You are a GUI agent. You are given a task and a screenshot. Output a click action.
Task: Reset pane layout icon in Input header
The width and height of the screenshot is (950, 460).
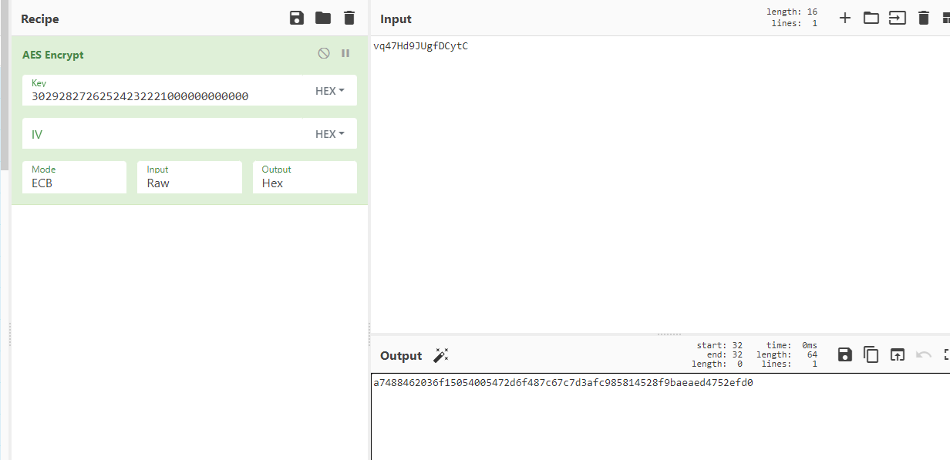click(946, 18)
